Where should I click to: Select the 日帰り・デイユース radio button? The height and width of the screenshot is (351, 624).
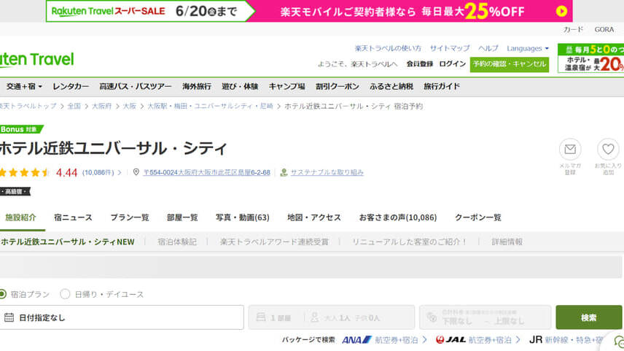point(65,294)
